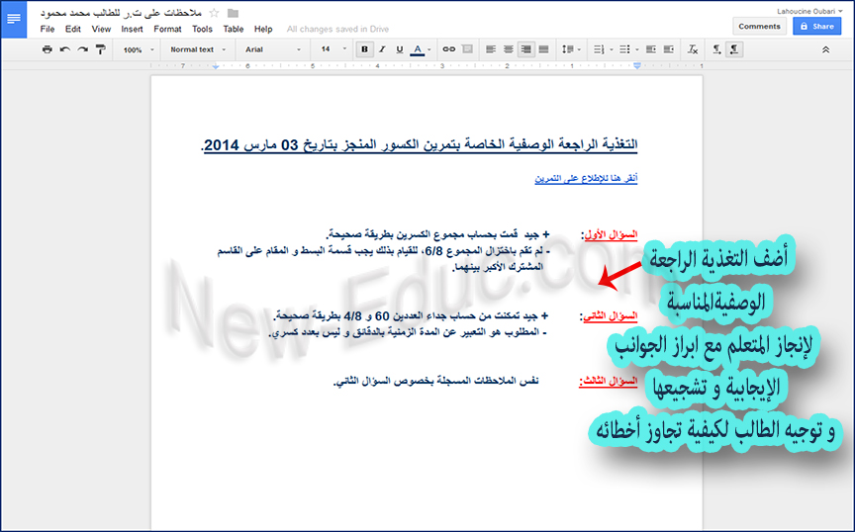Open the Edit menu
This screenshot has height=532, width=855.
[72, 30]
